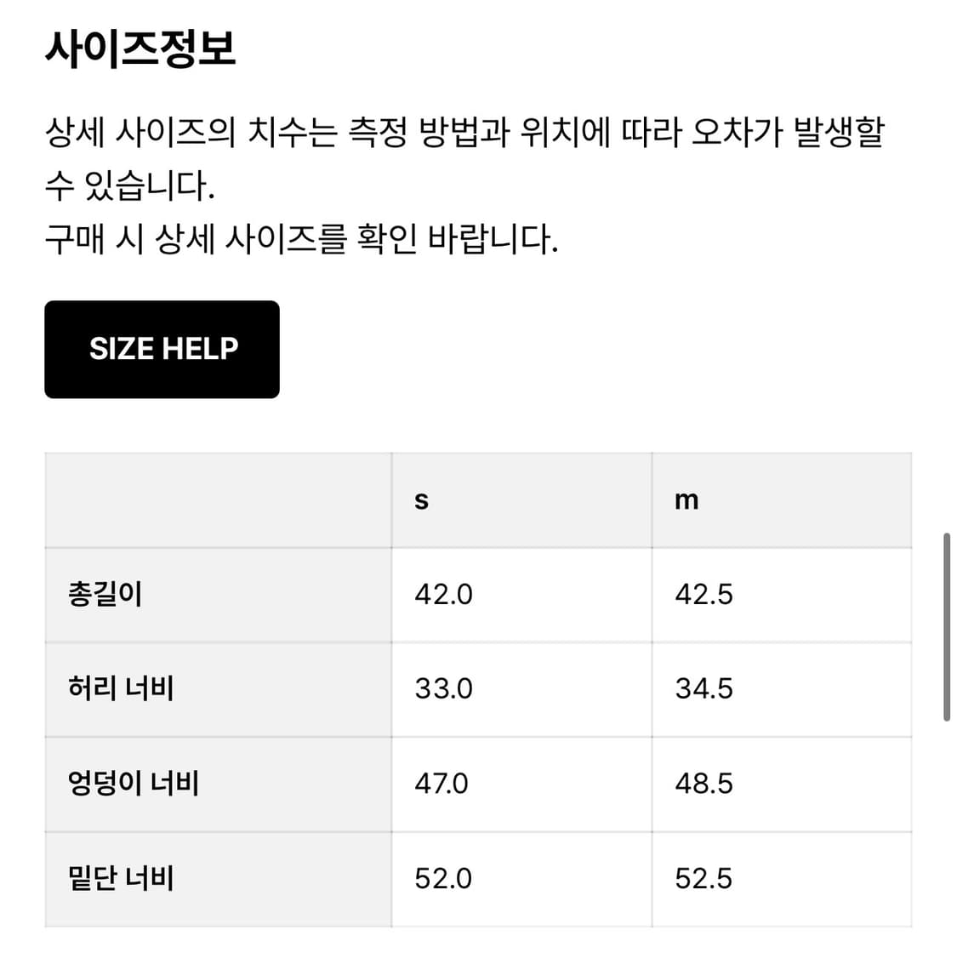Click the 밑단 너비 row label
957x970 pixels.
click(121, 878)
